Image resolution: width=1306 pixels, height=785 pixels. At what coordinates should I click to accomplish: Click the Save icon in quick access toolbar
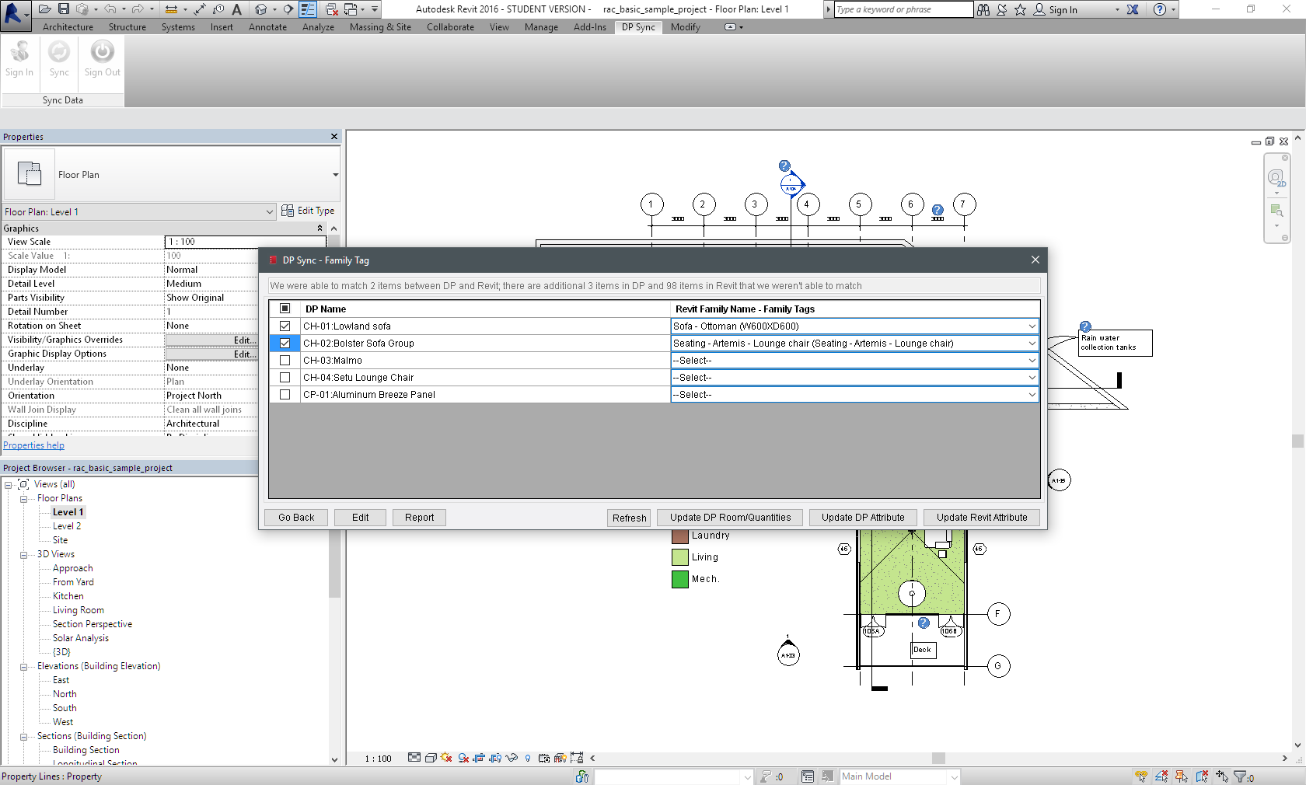click(64, 9)
